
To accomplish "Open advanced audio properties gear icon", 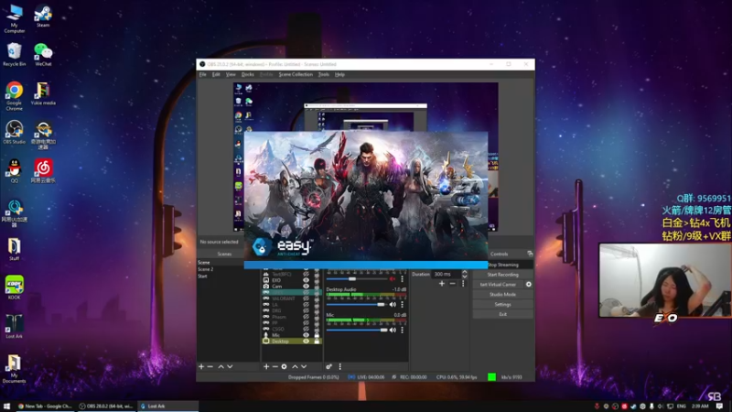I will pyautogui.click(x=328, y=367).
